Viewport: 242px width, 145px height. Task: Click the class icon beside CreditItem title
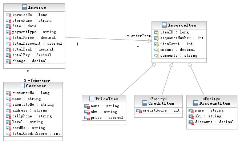[x=145, y=103]
